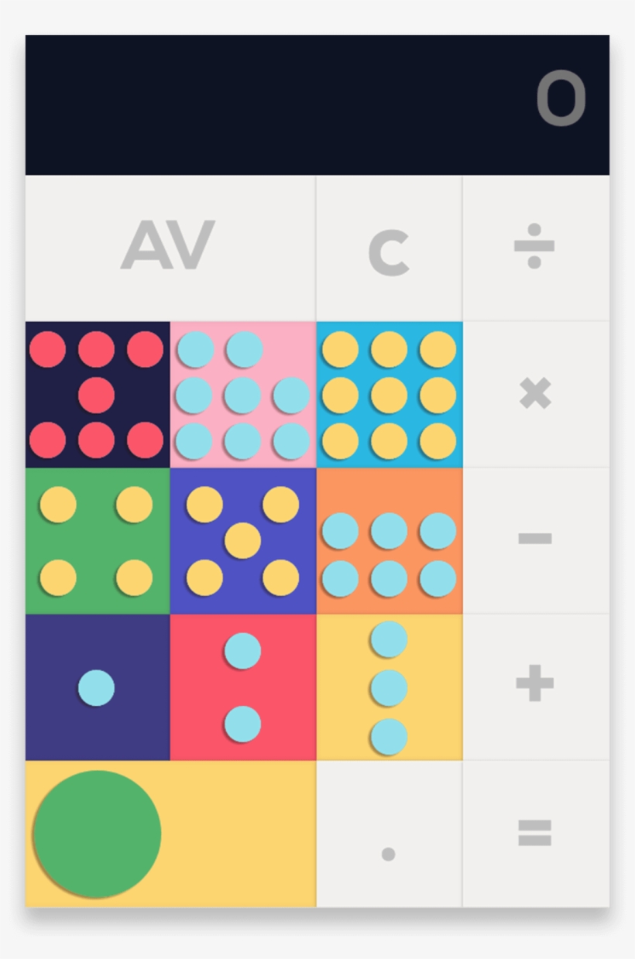The image size is (635, 959).
Task: Tap the decimal point key
Action: point(389,834)
